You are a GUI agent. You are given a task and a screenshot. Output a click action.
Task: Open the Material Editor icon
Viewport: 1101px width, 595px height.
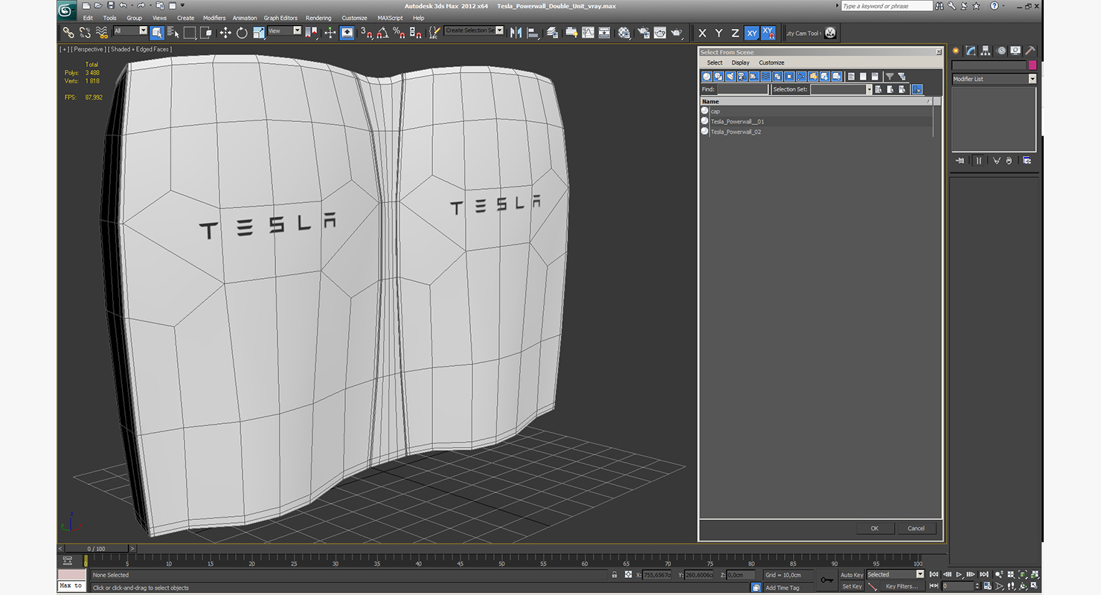[x=624, y=33]
